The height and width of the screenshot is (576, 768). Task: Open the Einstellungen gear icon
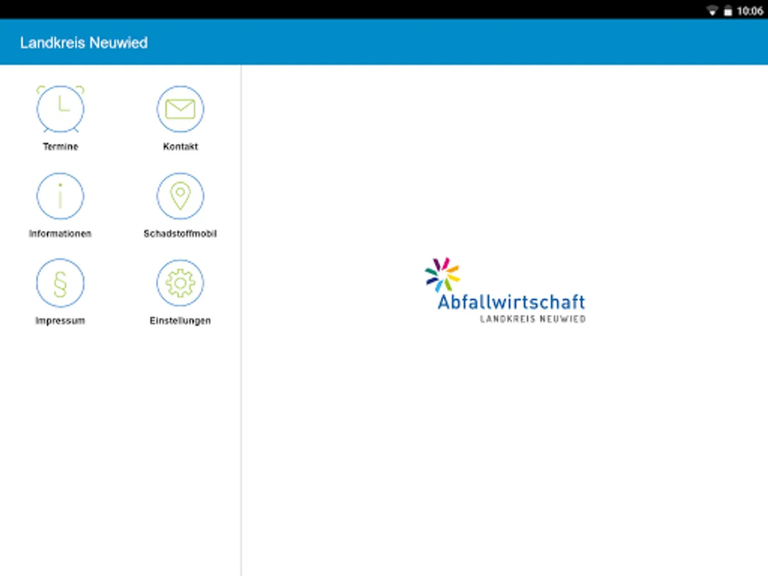coord(180,284)
